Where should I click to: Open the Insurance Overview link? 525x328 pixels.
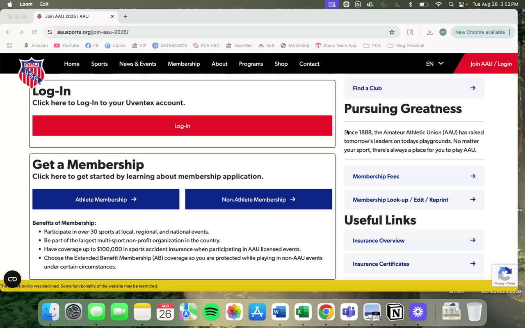[x=414, y=241]
